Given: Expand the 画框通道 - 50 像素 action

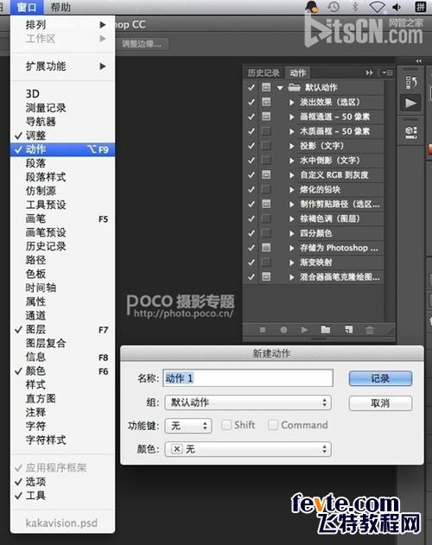Looking at the screenshot, I should click(292, 117).
